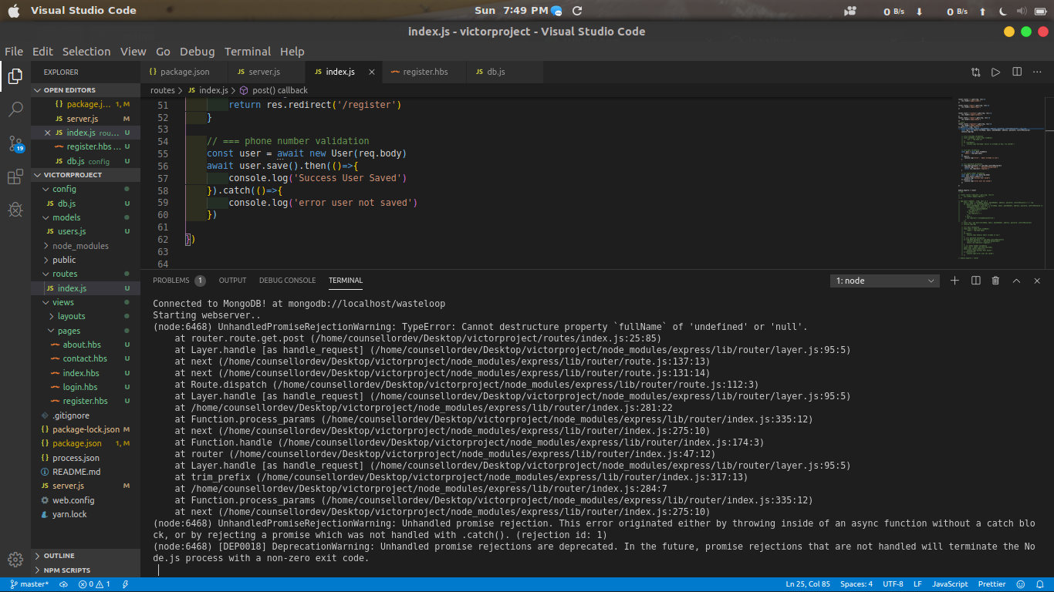
Task: Click 'Spaces: 4' indentation in status bar
Action: click(x=856, y=584)
